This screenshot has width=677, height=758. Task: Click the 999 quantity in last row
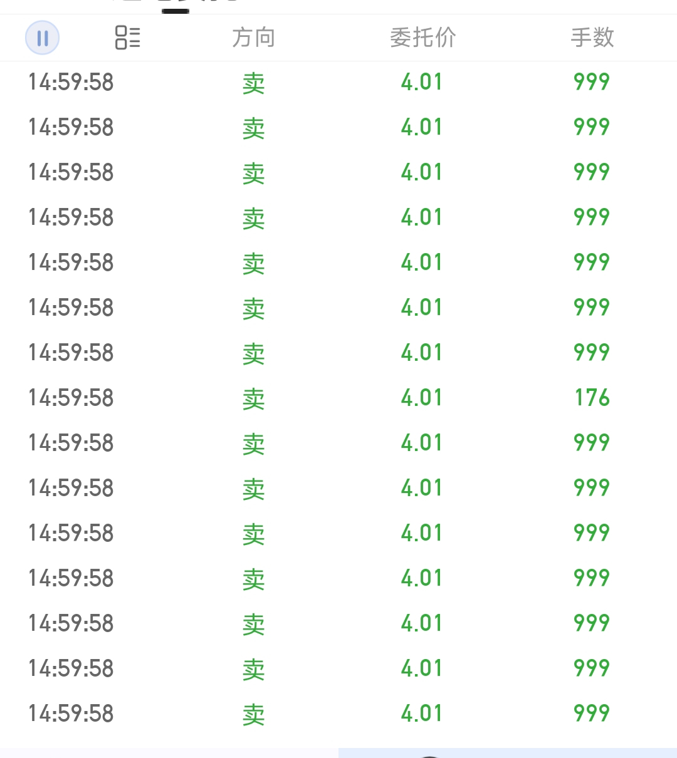[x=592, y=714]
